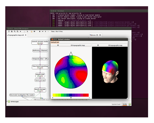Toggle the lock/preferences icon in toolbar
The width and height of the screenshot is (154, 123).
[x=32, y=31]
